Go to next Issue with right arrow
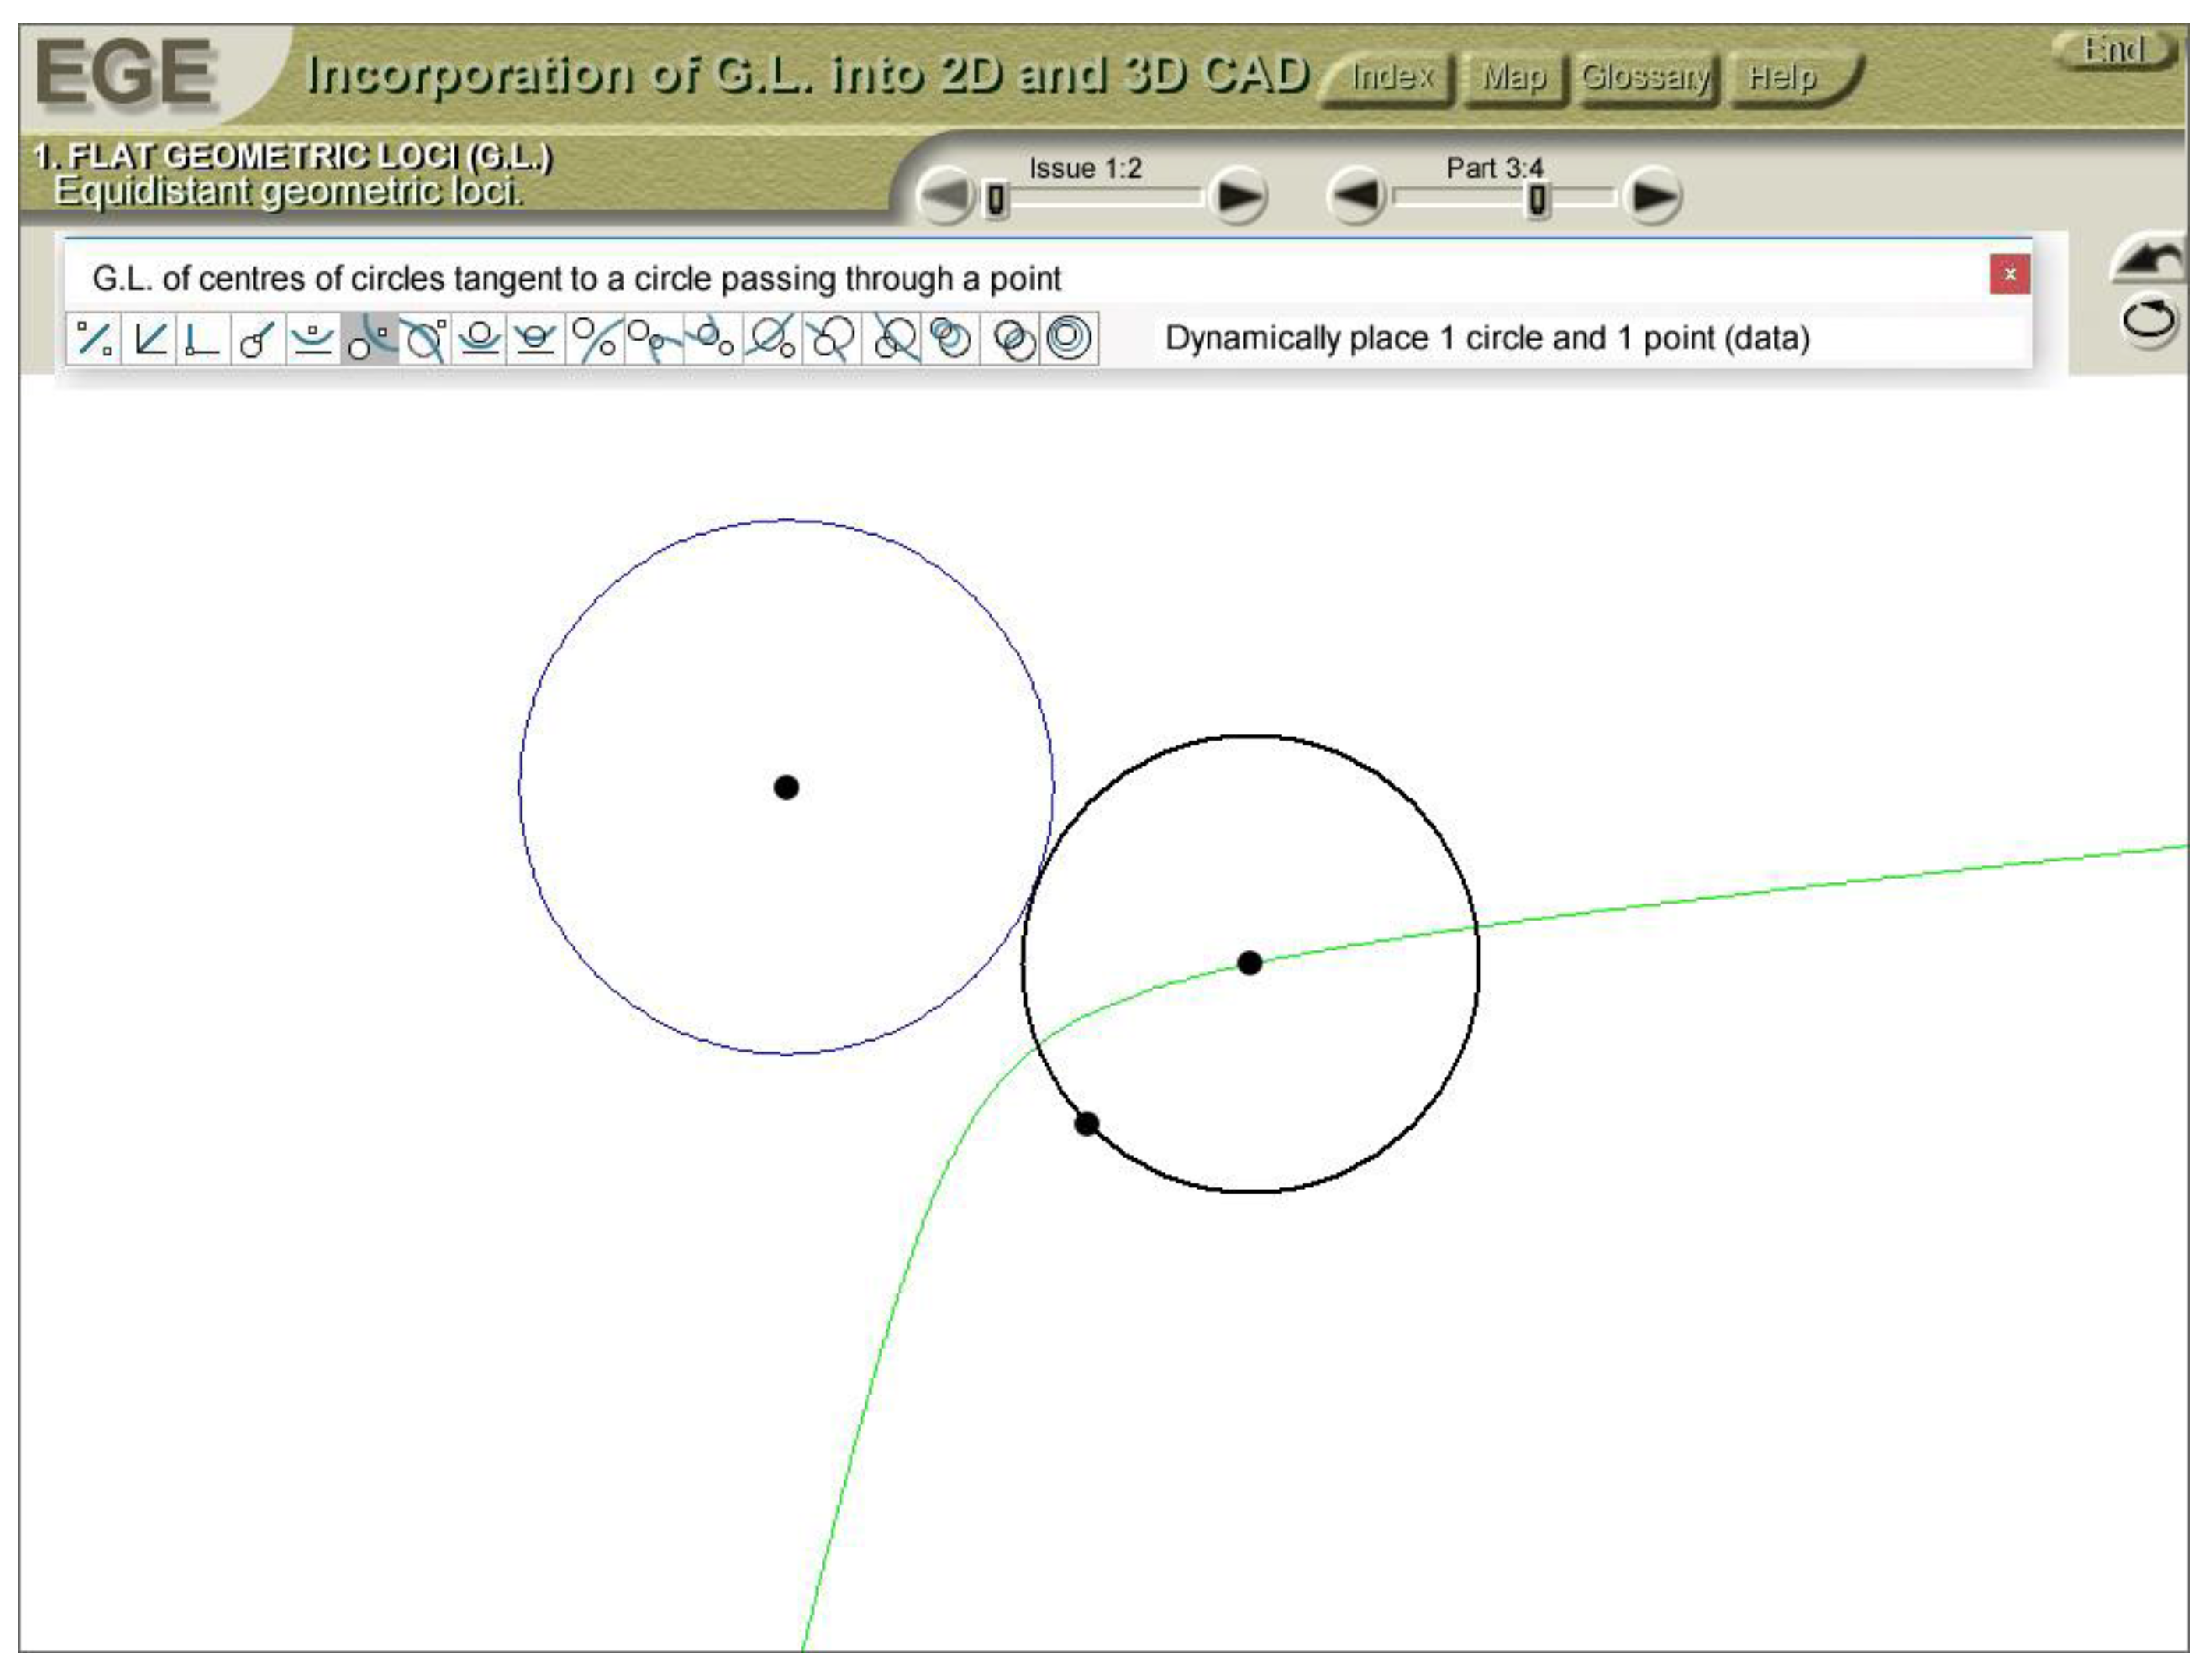The image size is (2207, 1680). [1238, 196]
